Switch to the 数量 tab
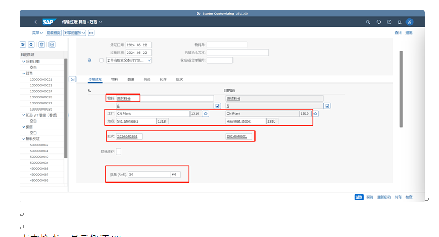Screen dimensions: 439x237 (x=131, y=79)
